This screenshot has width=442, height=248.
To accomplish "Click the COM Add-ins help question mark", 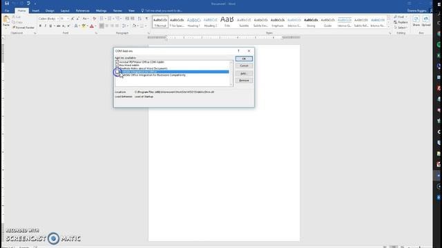I will (238, 51).
